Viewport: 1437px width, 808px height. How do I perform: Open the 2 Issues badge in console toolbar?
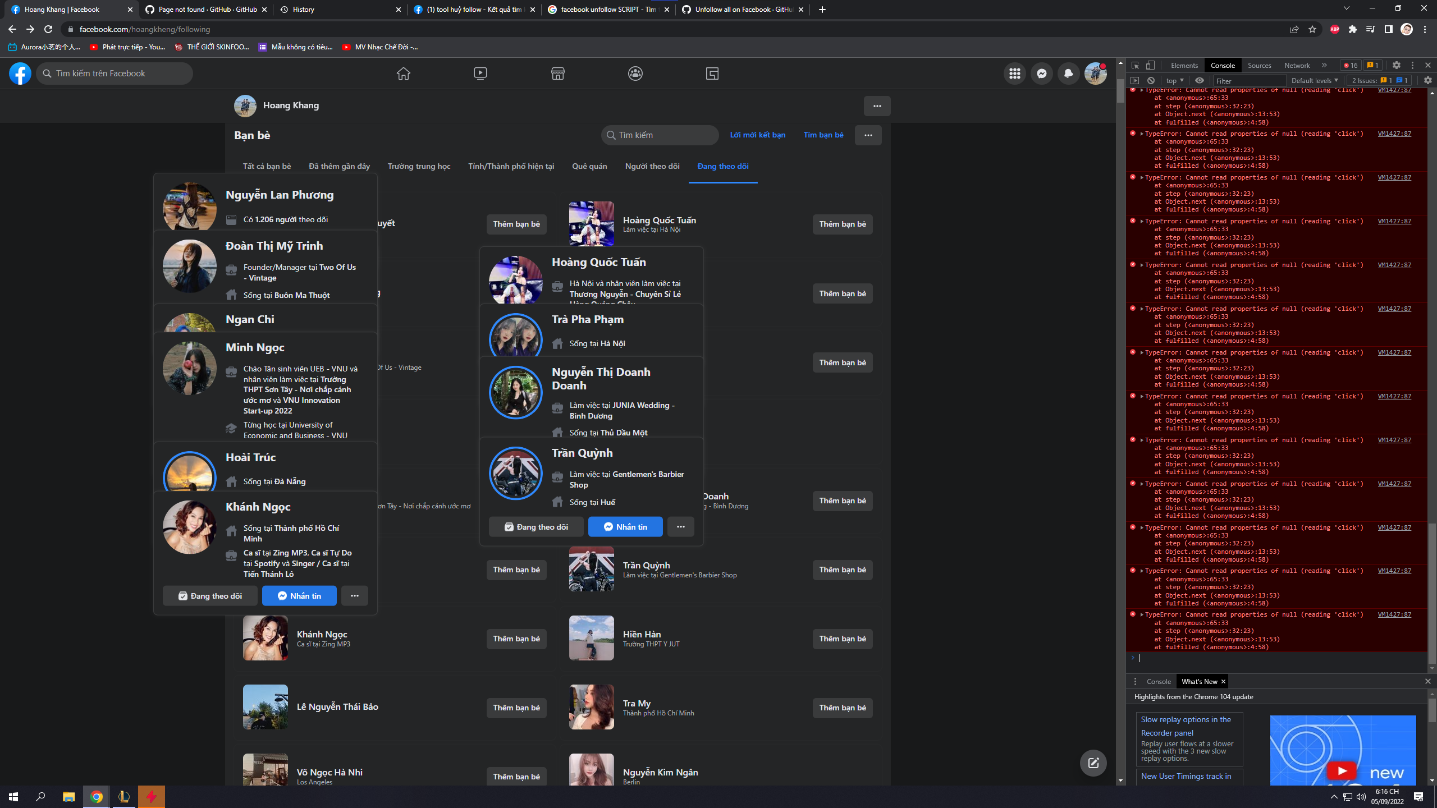click(x=1379, y=80)
